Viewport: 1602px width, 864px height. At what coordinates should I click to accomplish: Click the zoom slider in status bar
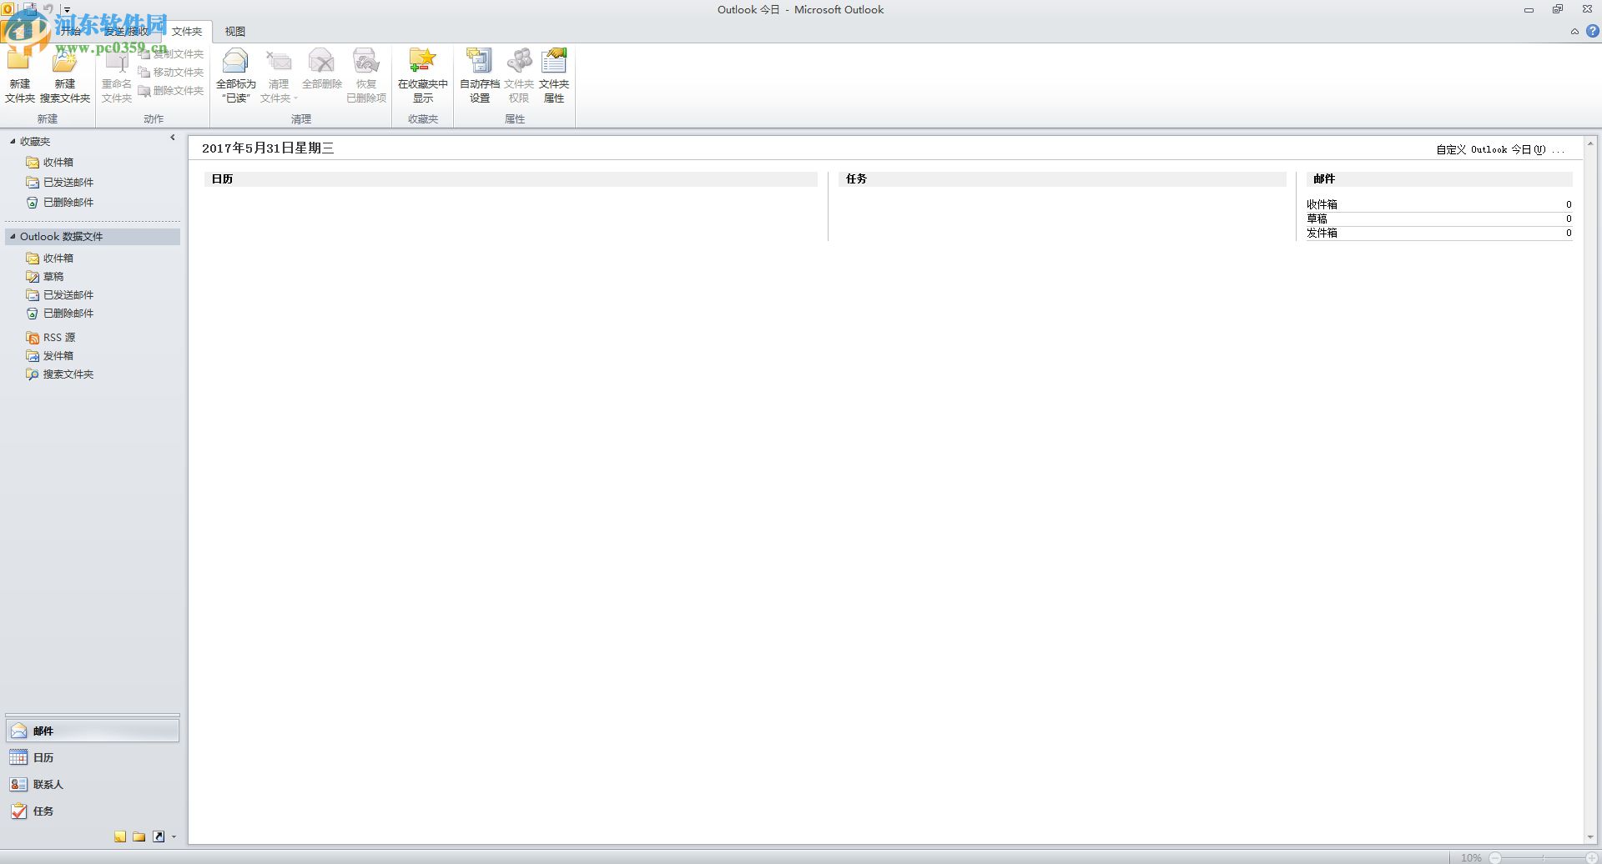(1544, 857)
